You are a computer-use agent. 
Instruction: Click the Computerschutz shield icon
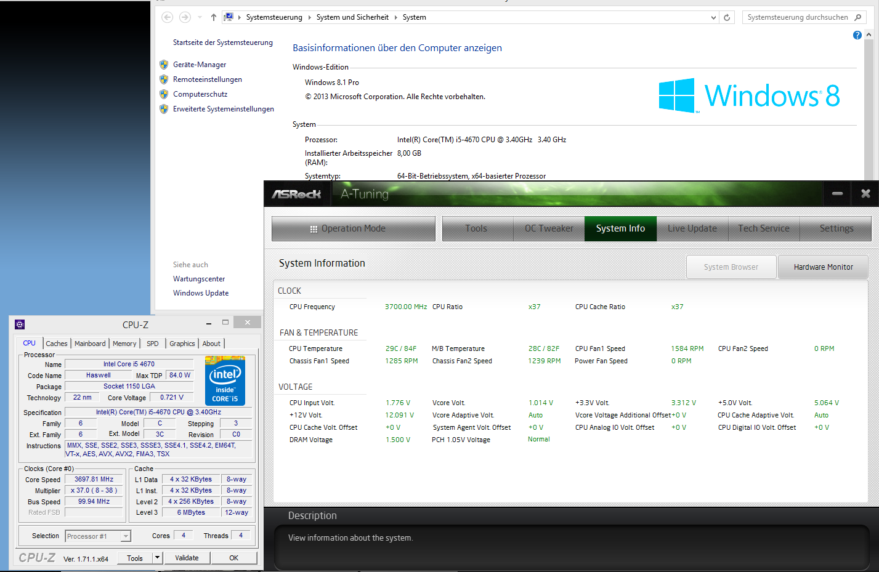[x=164, y=94]
